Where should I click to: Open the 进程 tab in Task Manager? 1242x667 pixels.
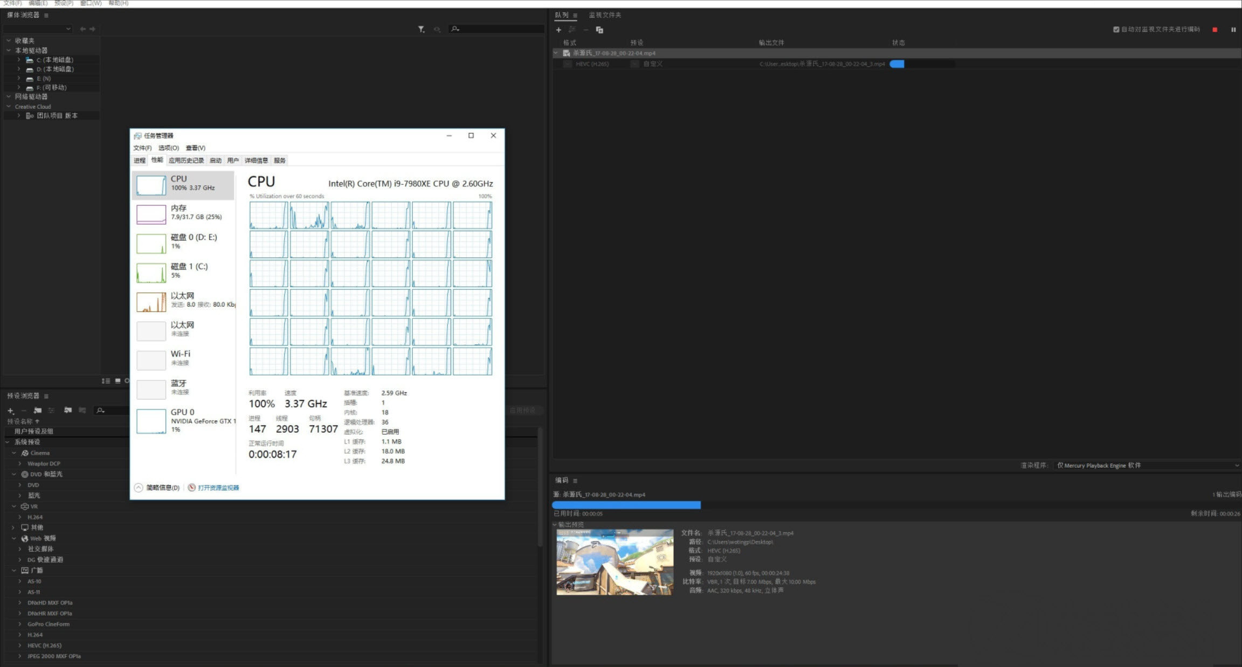[x=140, y=161]
